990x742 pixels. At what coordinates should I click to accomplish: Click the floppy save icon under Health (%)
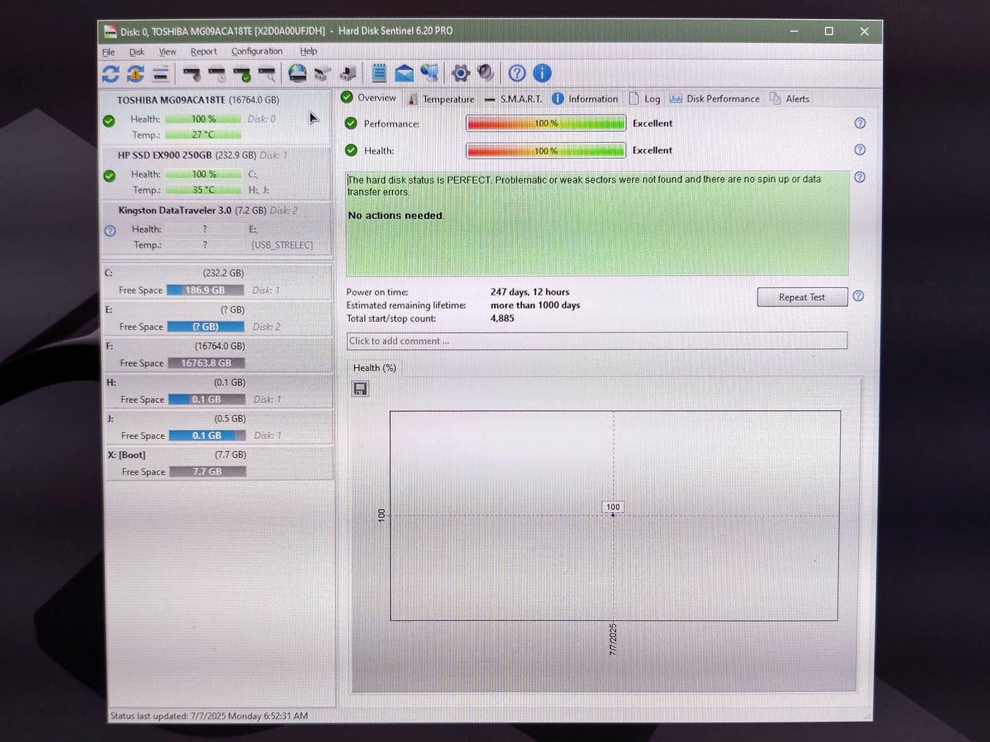pos(360,389)
